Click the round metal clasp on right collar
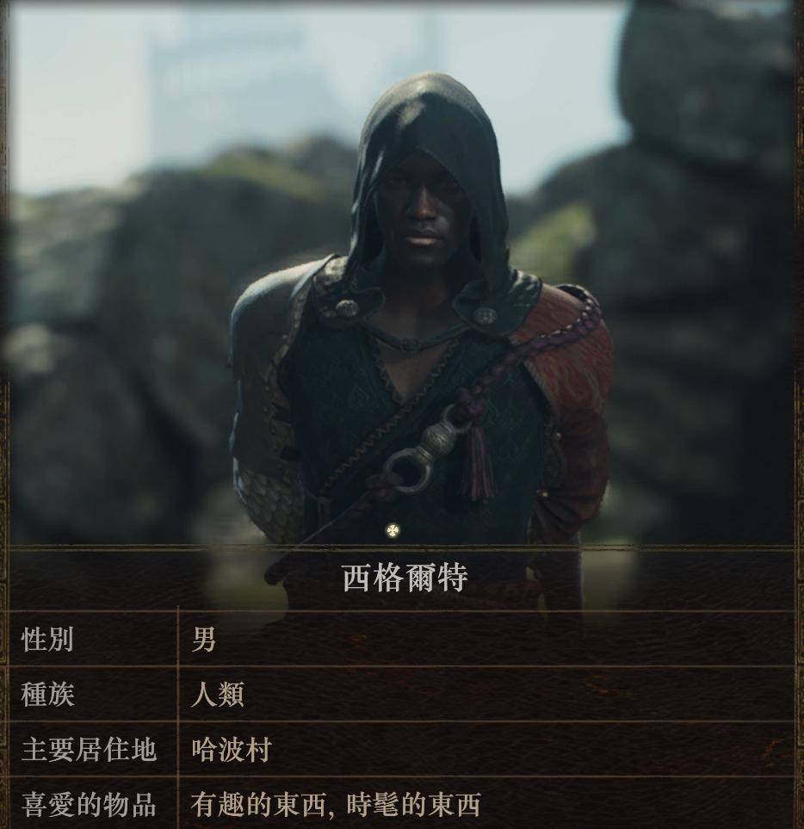Screen dimensions: 804x829 point(484,316)
